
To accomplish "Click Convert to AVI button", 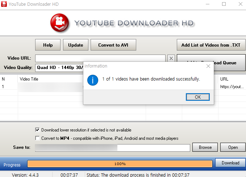I will 113,45.
